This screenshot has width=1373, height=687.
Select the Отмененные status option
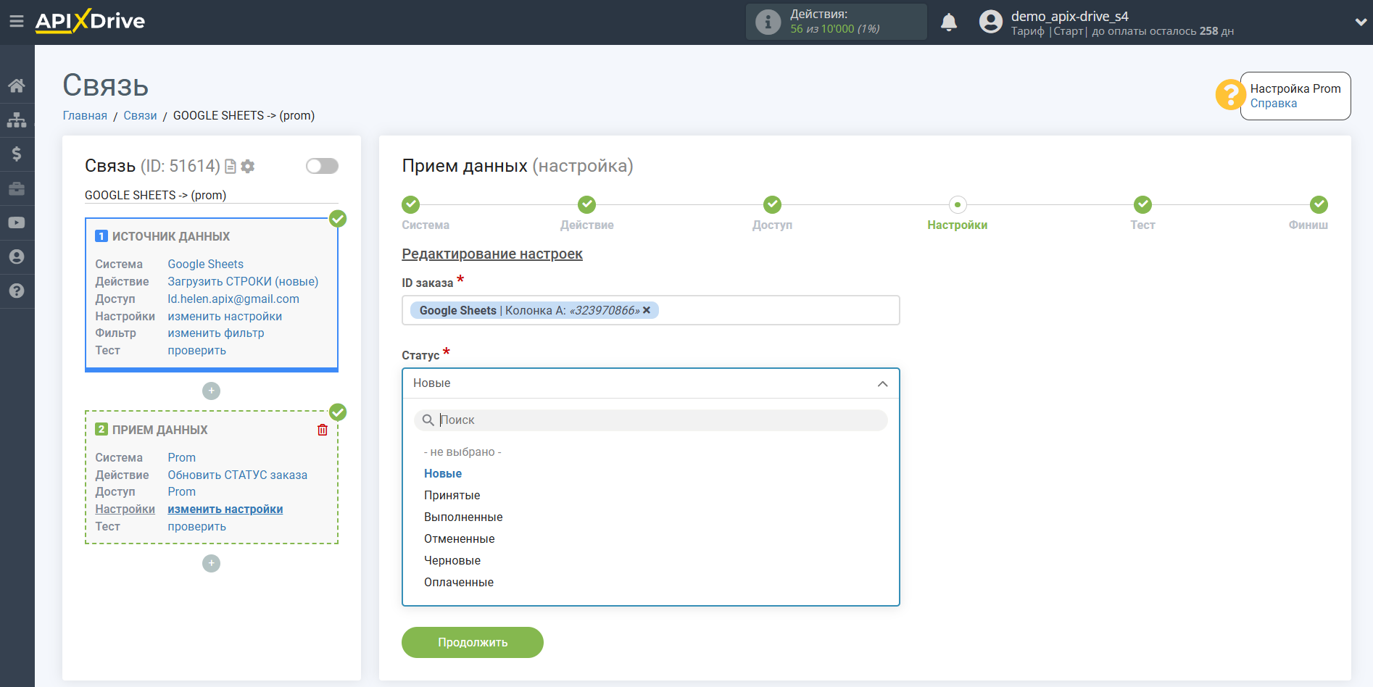click(460, 539)
